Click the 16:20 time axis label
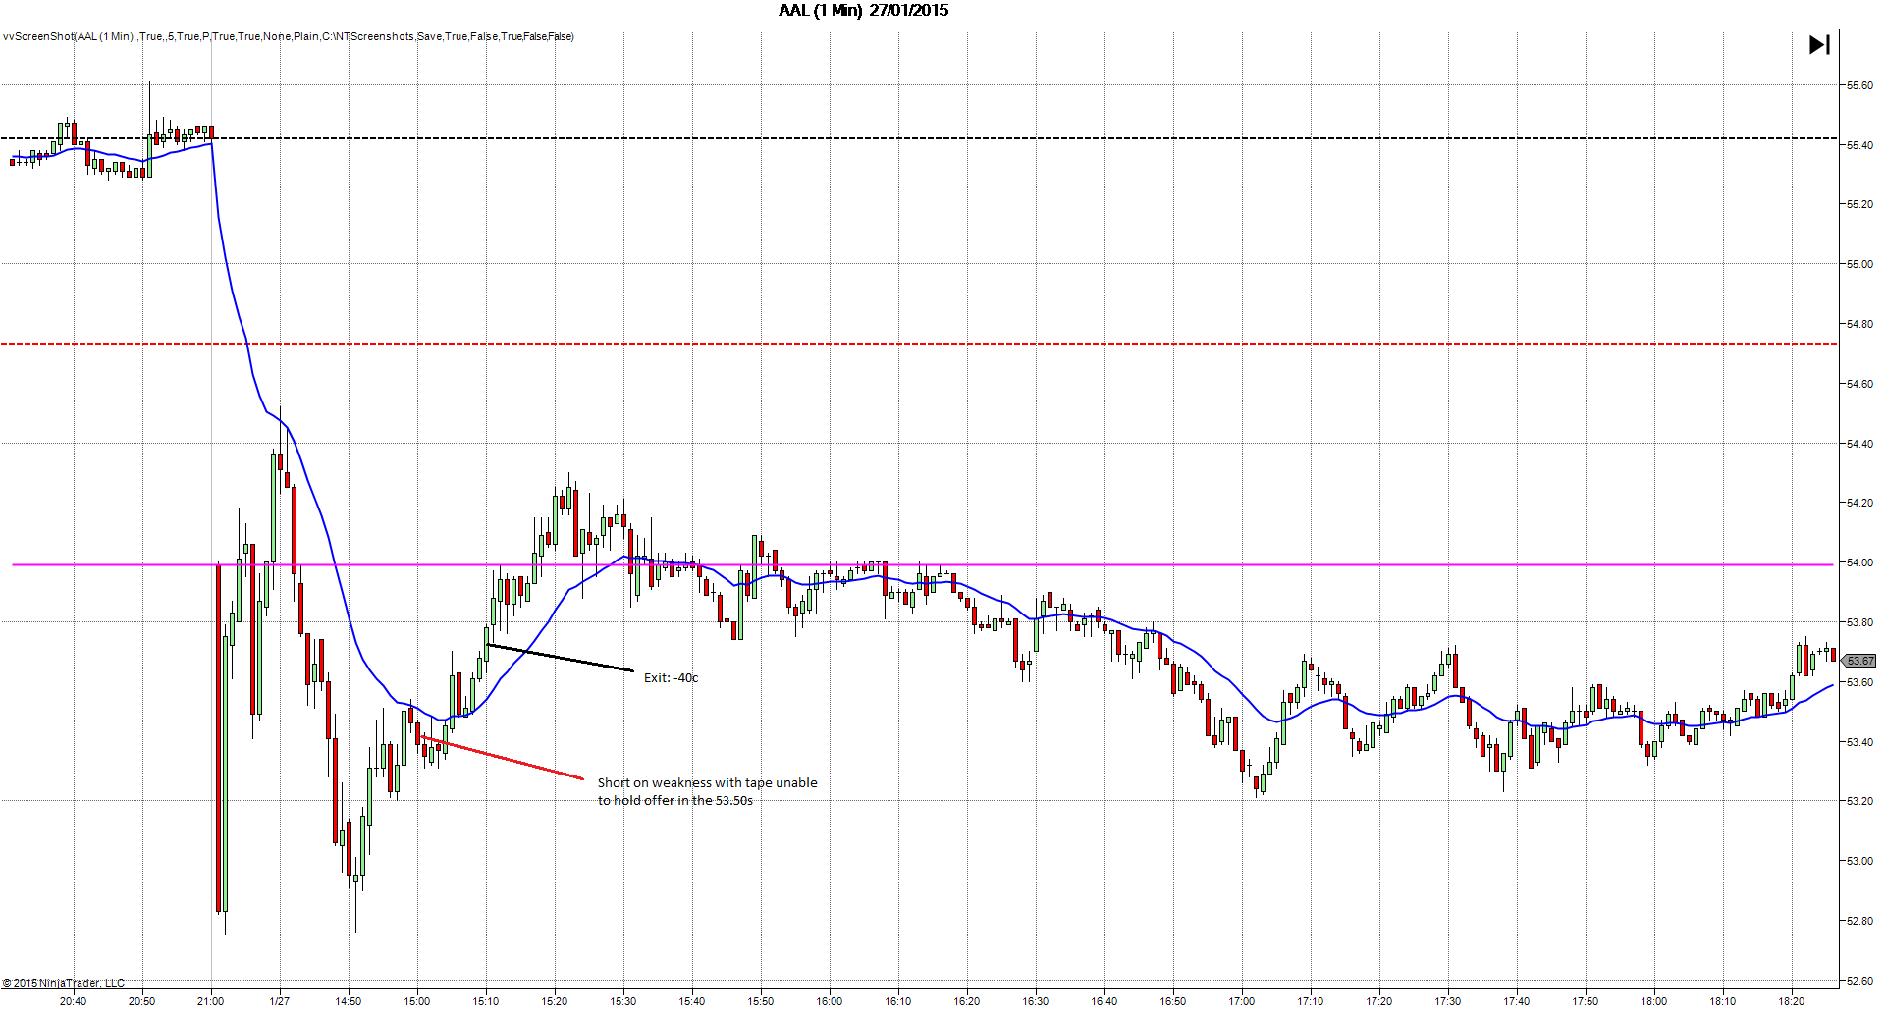Viewport: 1885px width, 1015px height. [x=966, y=1001]
